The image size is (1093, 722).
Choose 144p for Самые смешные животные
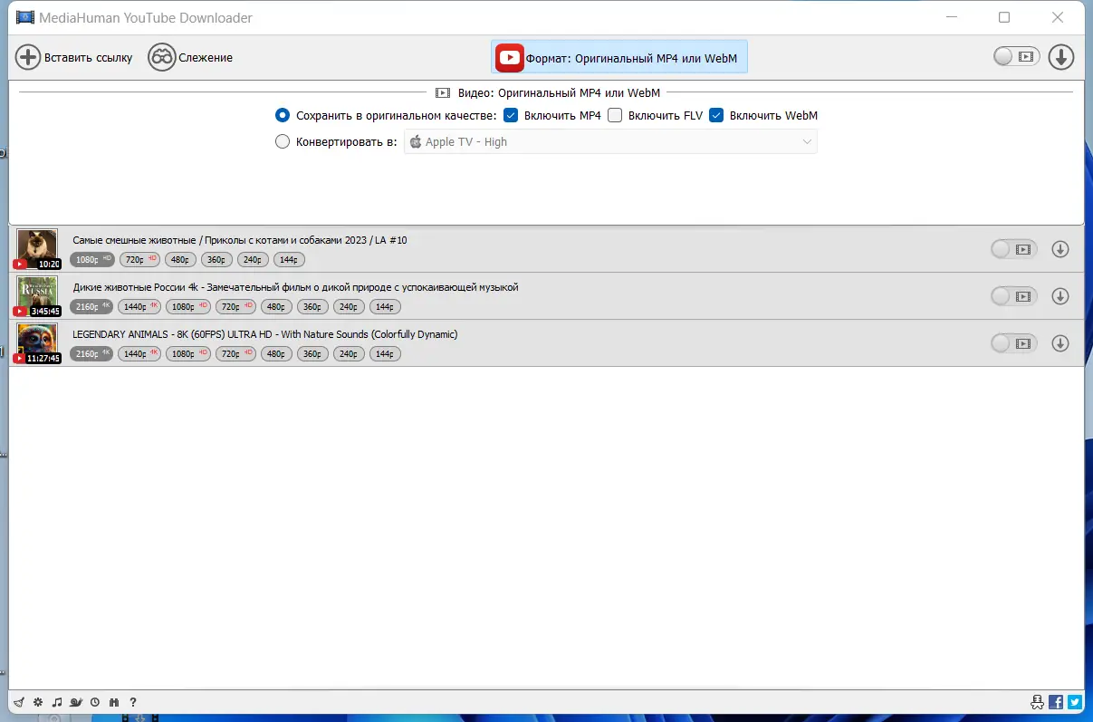pyautogui.click(x=289, y=259)
